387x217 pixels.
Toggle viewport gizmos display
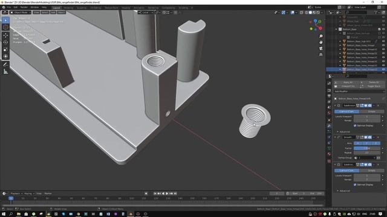(x=284, y=12)
